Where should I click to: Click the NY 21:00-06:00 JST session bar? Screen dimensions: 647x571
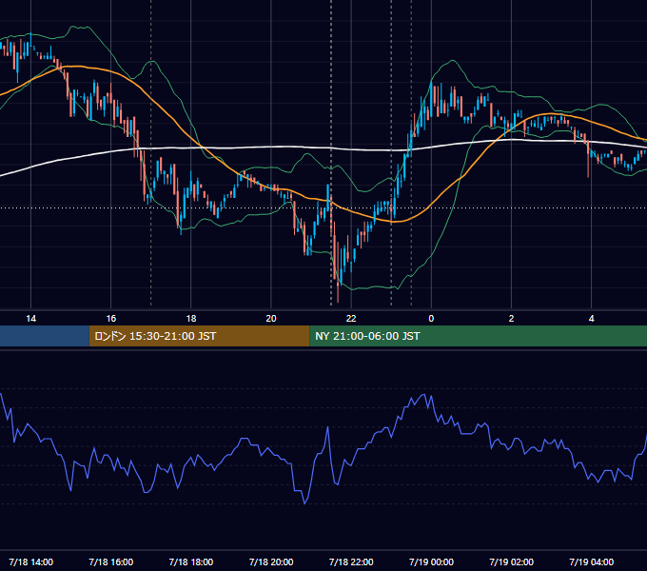point(478,336)
